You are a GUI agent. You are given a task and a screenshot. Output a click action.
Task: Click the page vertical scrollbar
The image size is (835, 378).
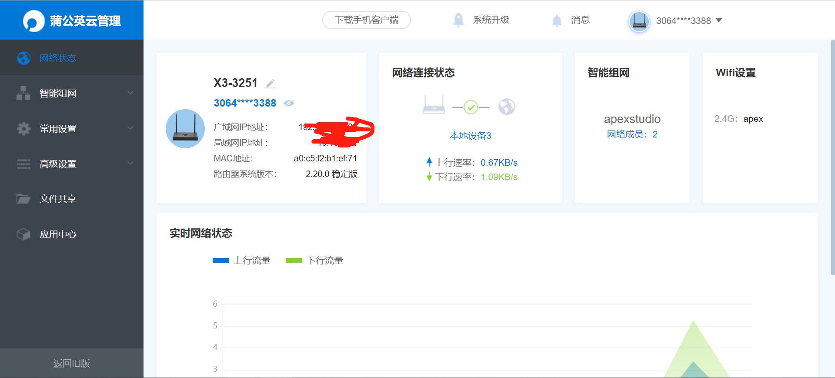(x=832, y=157)
